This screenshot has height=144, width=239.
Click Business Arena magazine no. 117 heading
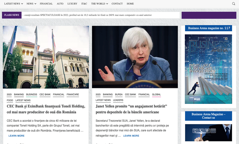208,28
